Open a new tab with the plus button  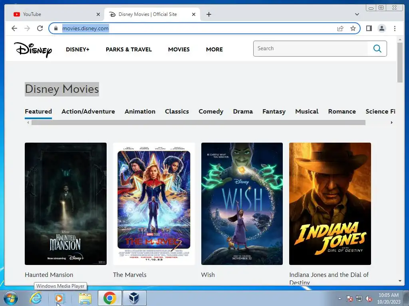208,14
